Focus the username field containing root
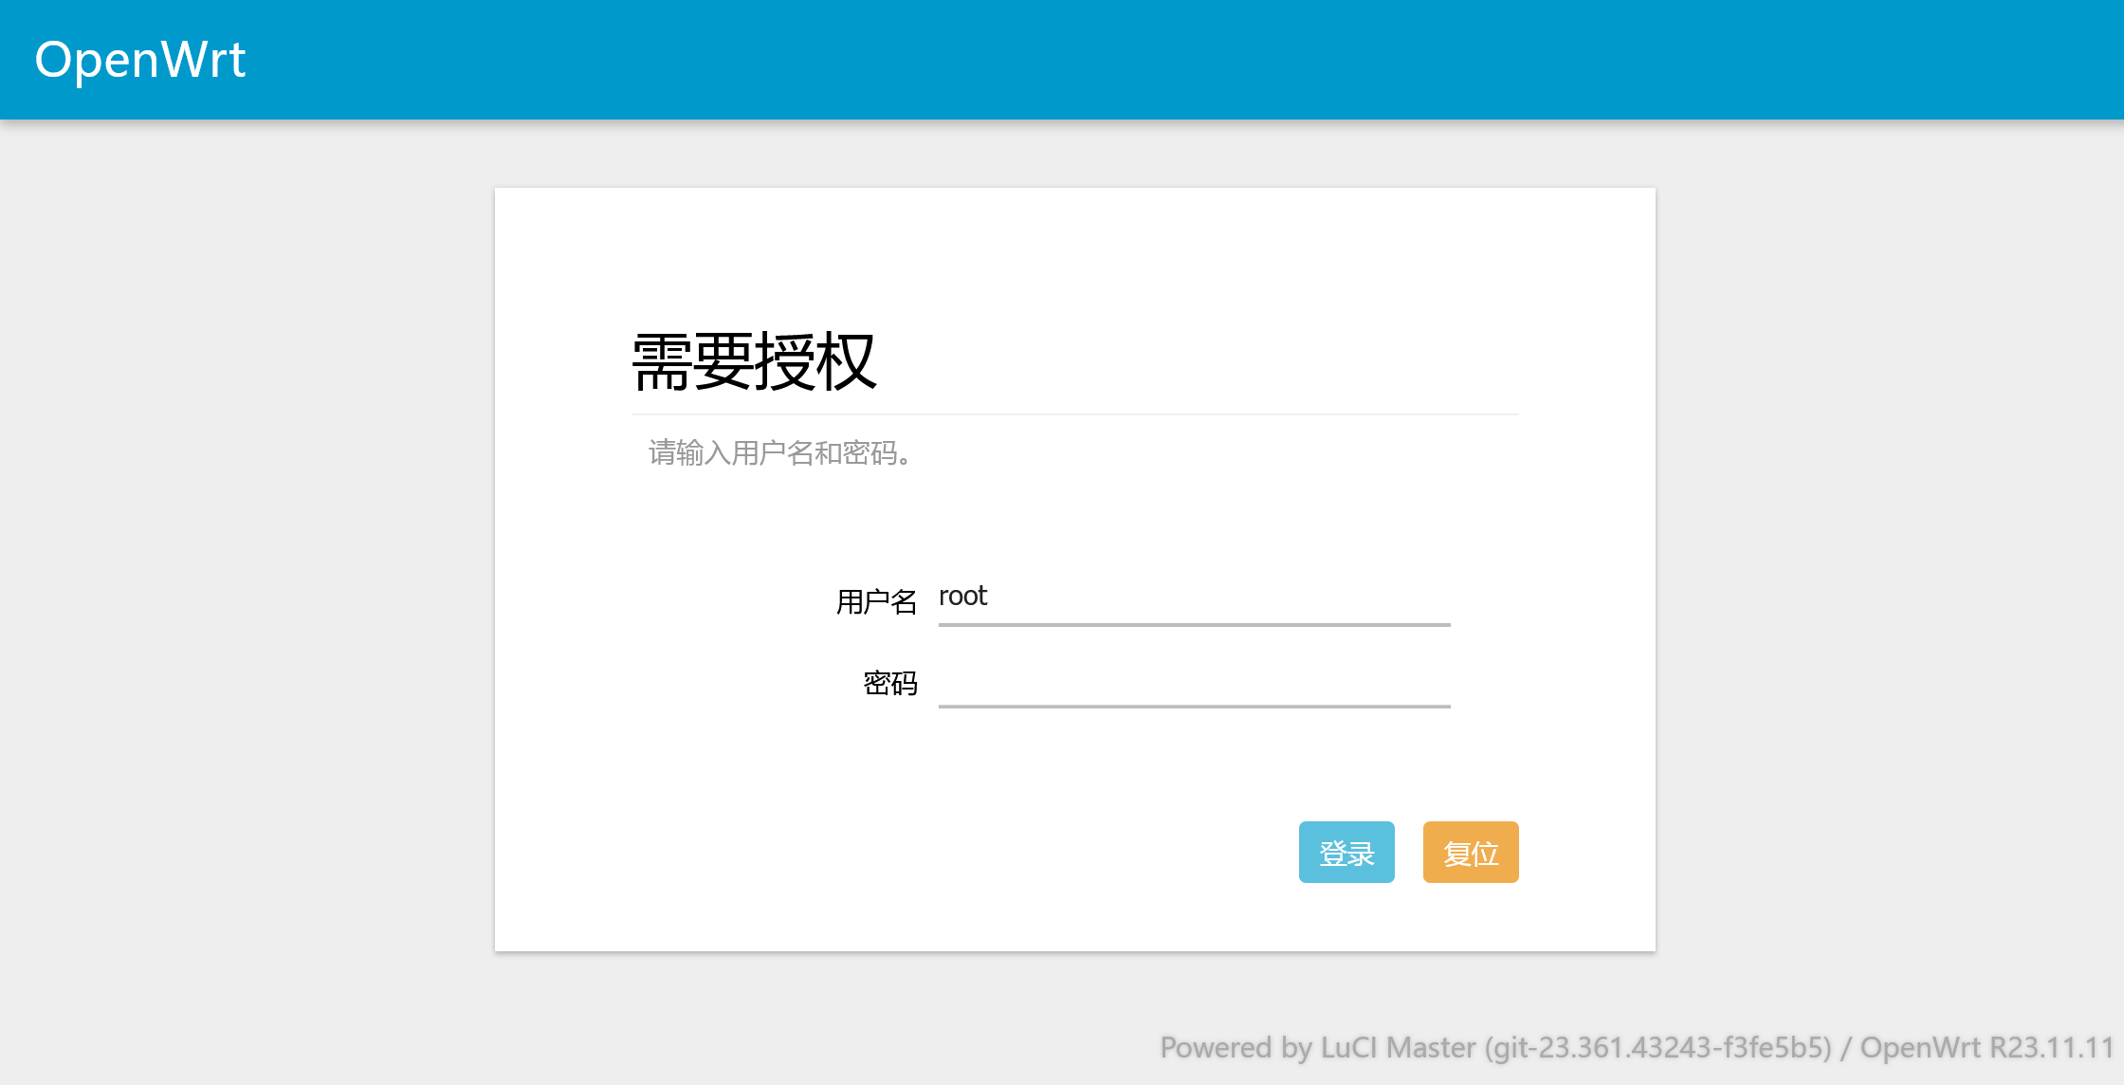This screenshot has width=2124, height=1085. click(x=1194, y=598)
